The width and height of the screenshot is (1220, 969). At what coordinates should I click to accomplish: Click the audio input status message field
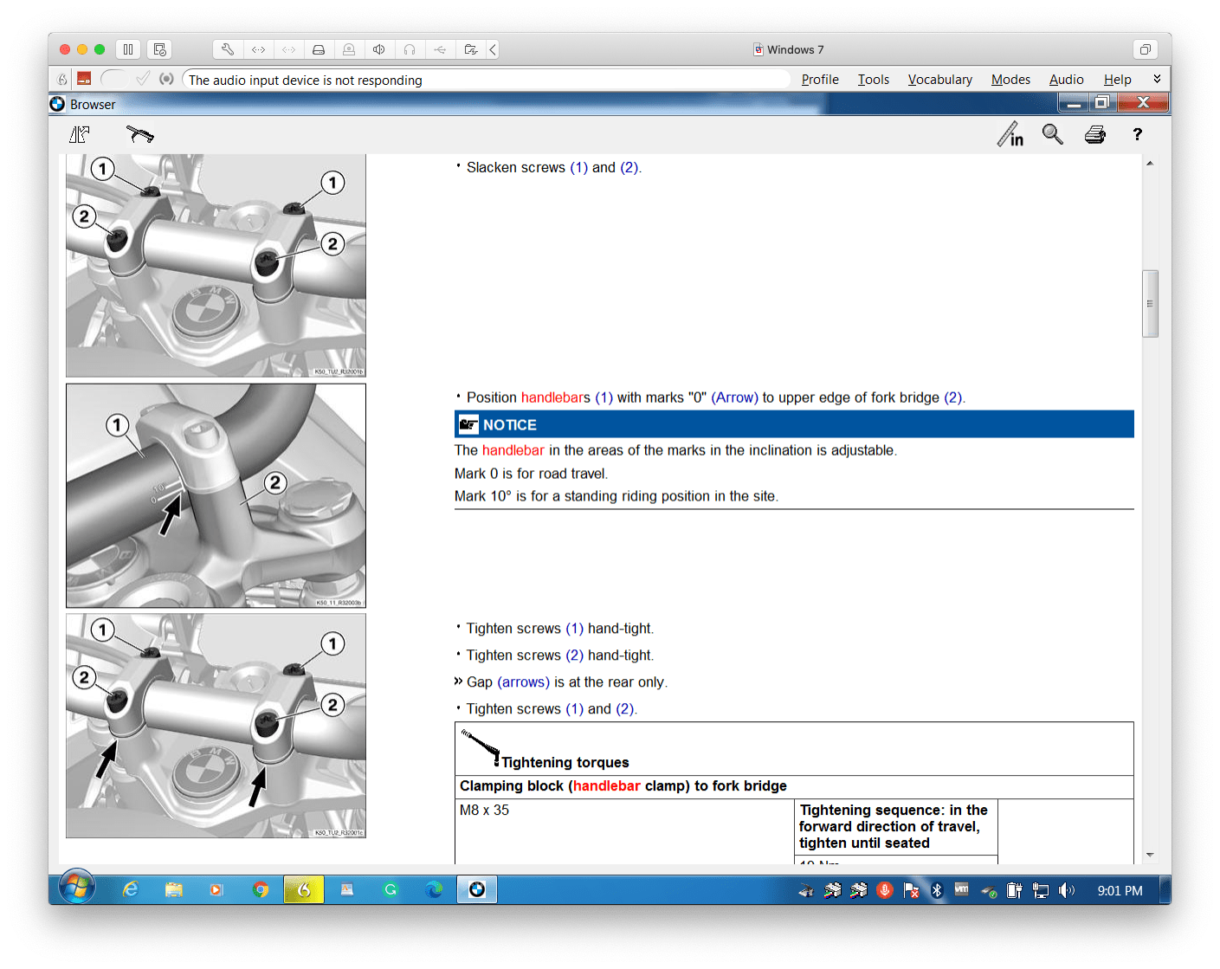[x=487, y=80]
